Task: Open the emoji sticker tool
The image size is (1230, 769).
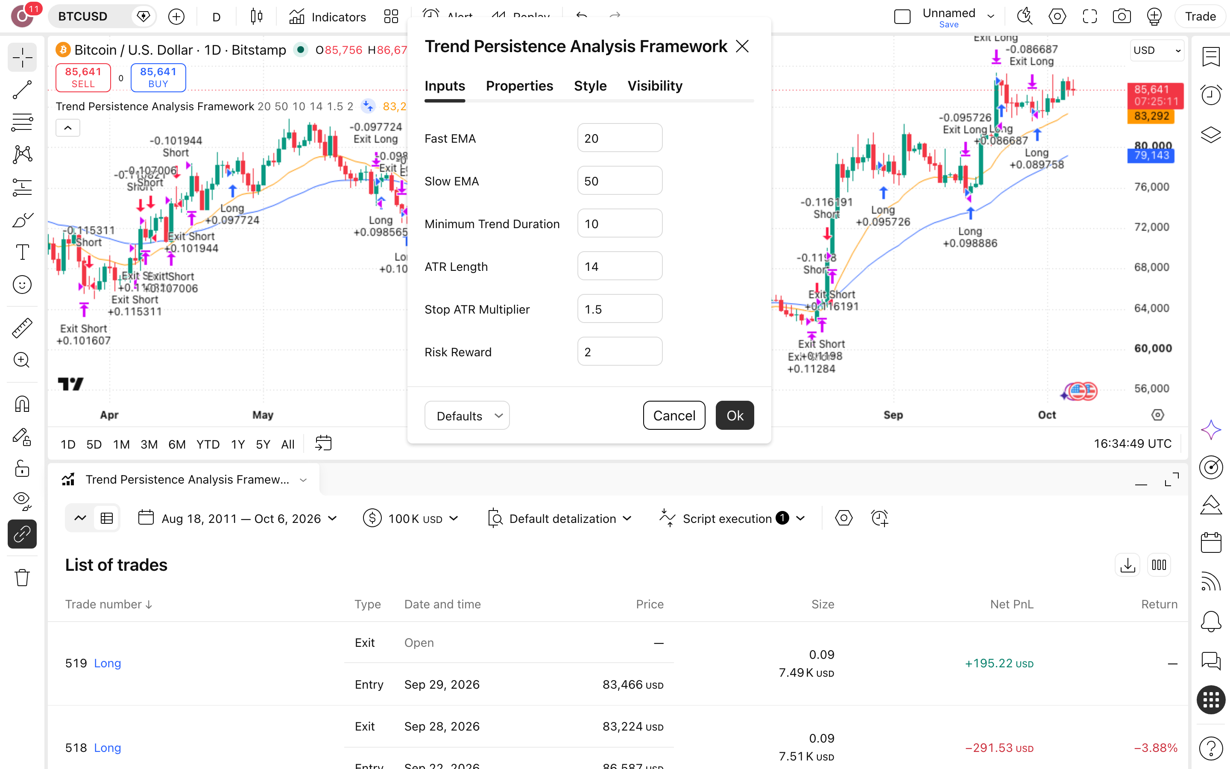Action: pos(22,285)
